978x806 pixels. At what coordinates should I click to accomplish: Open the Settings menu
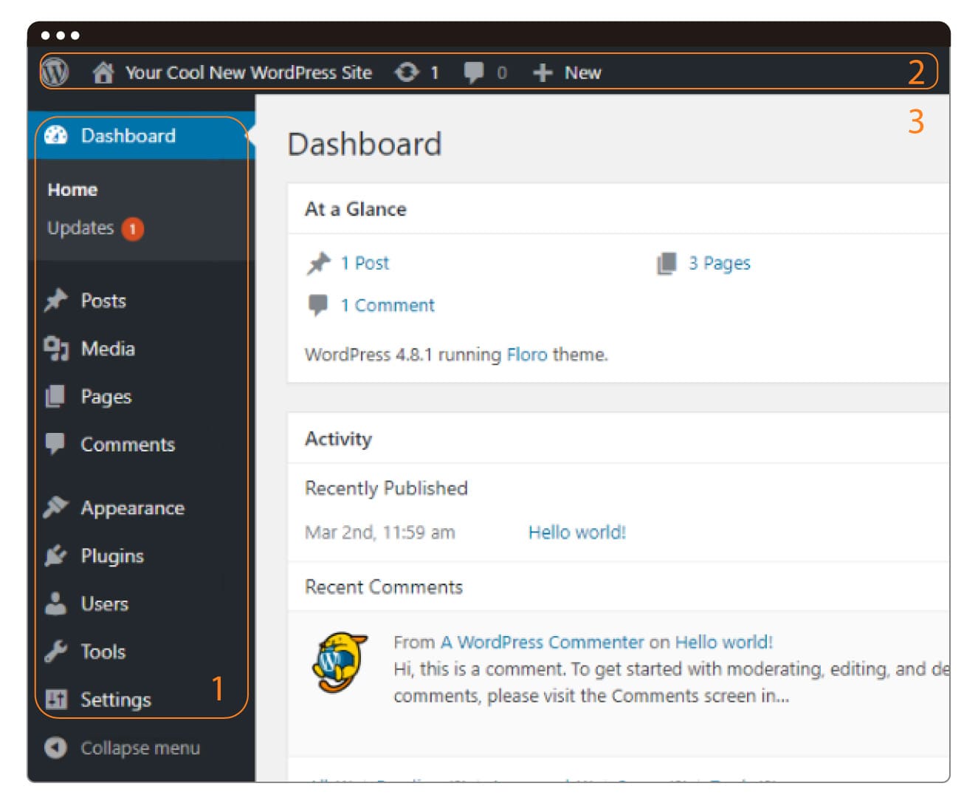(116, 700)
